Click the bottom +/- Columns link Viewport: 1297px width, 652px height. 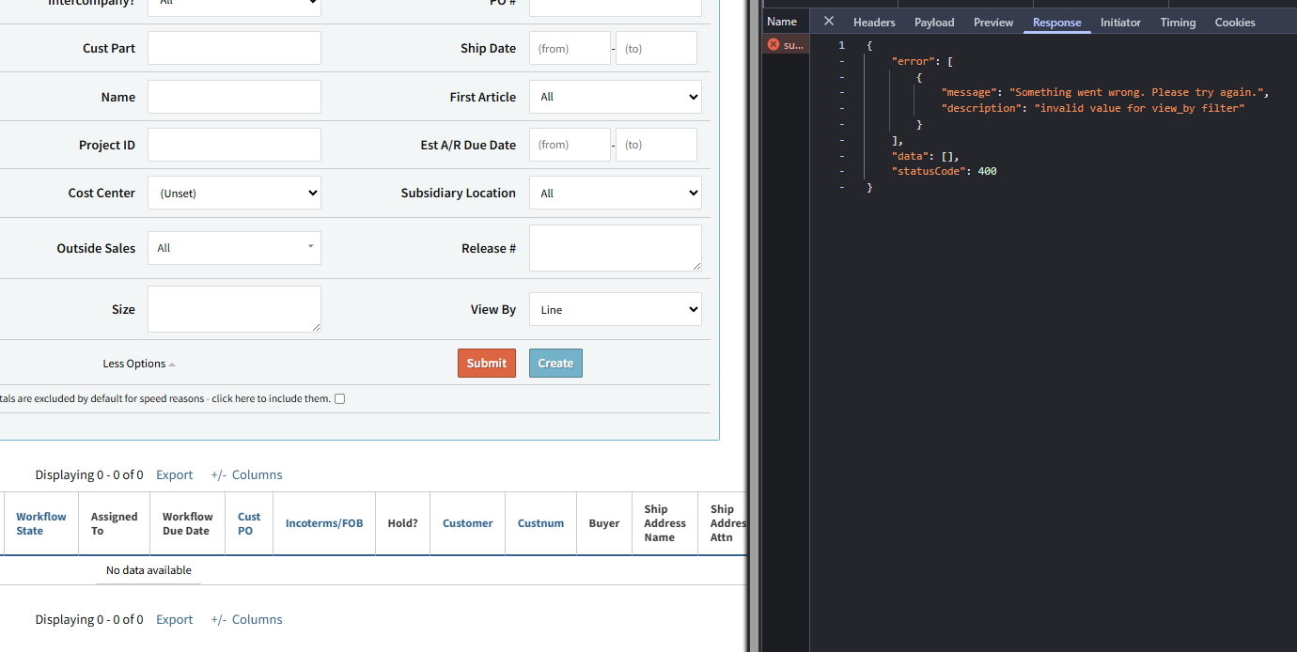(x=246, y=619)
